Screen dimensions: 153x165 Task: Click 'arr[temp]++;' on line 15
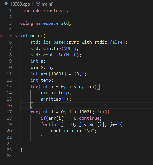(56, 99)
